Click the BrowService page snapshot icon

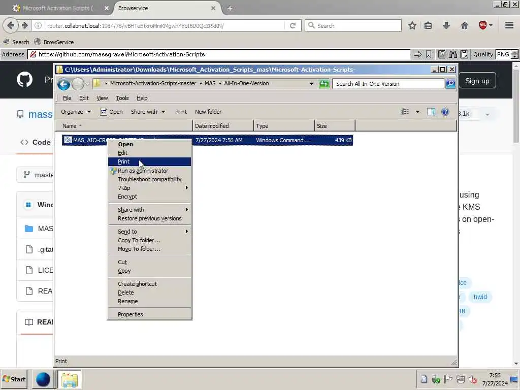click(x=442, y=54)
